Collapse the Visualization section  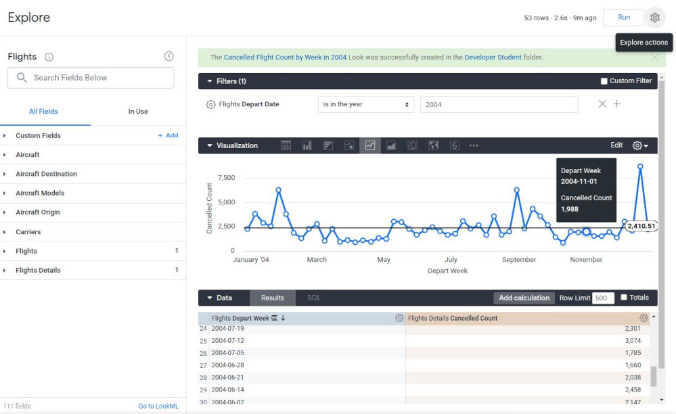point(210,145)
